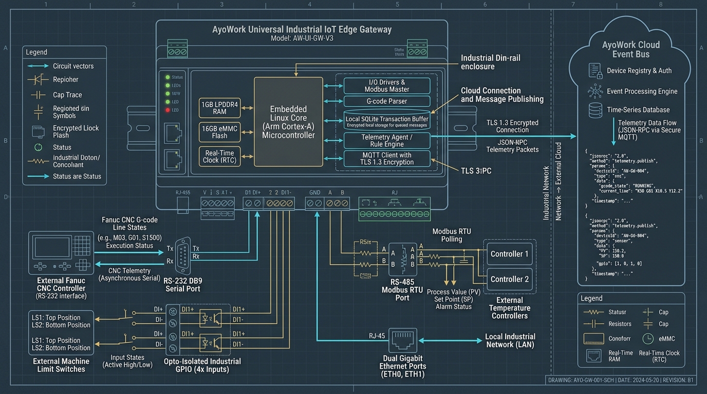Click the Device Registry & Auth icon
Viewport: 707px width, 394px height.
(x=595, y=71)
